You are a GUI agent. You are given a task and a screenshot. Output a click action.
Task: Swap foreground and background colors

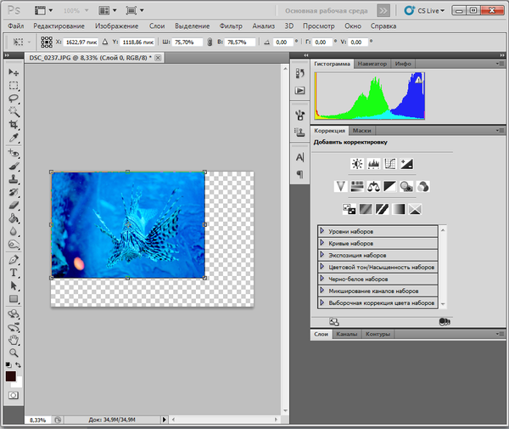(19, 365)
